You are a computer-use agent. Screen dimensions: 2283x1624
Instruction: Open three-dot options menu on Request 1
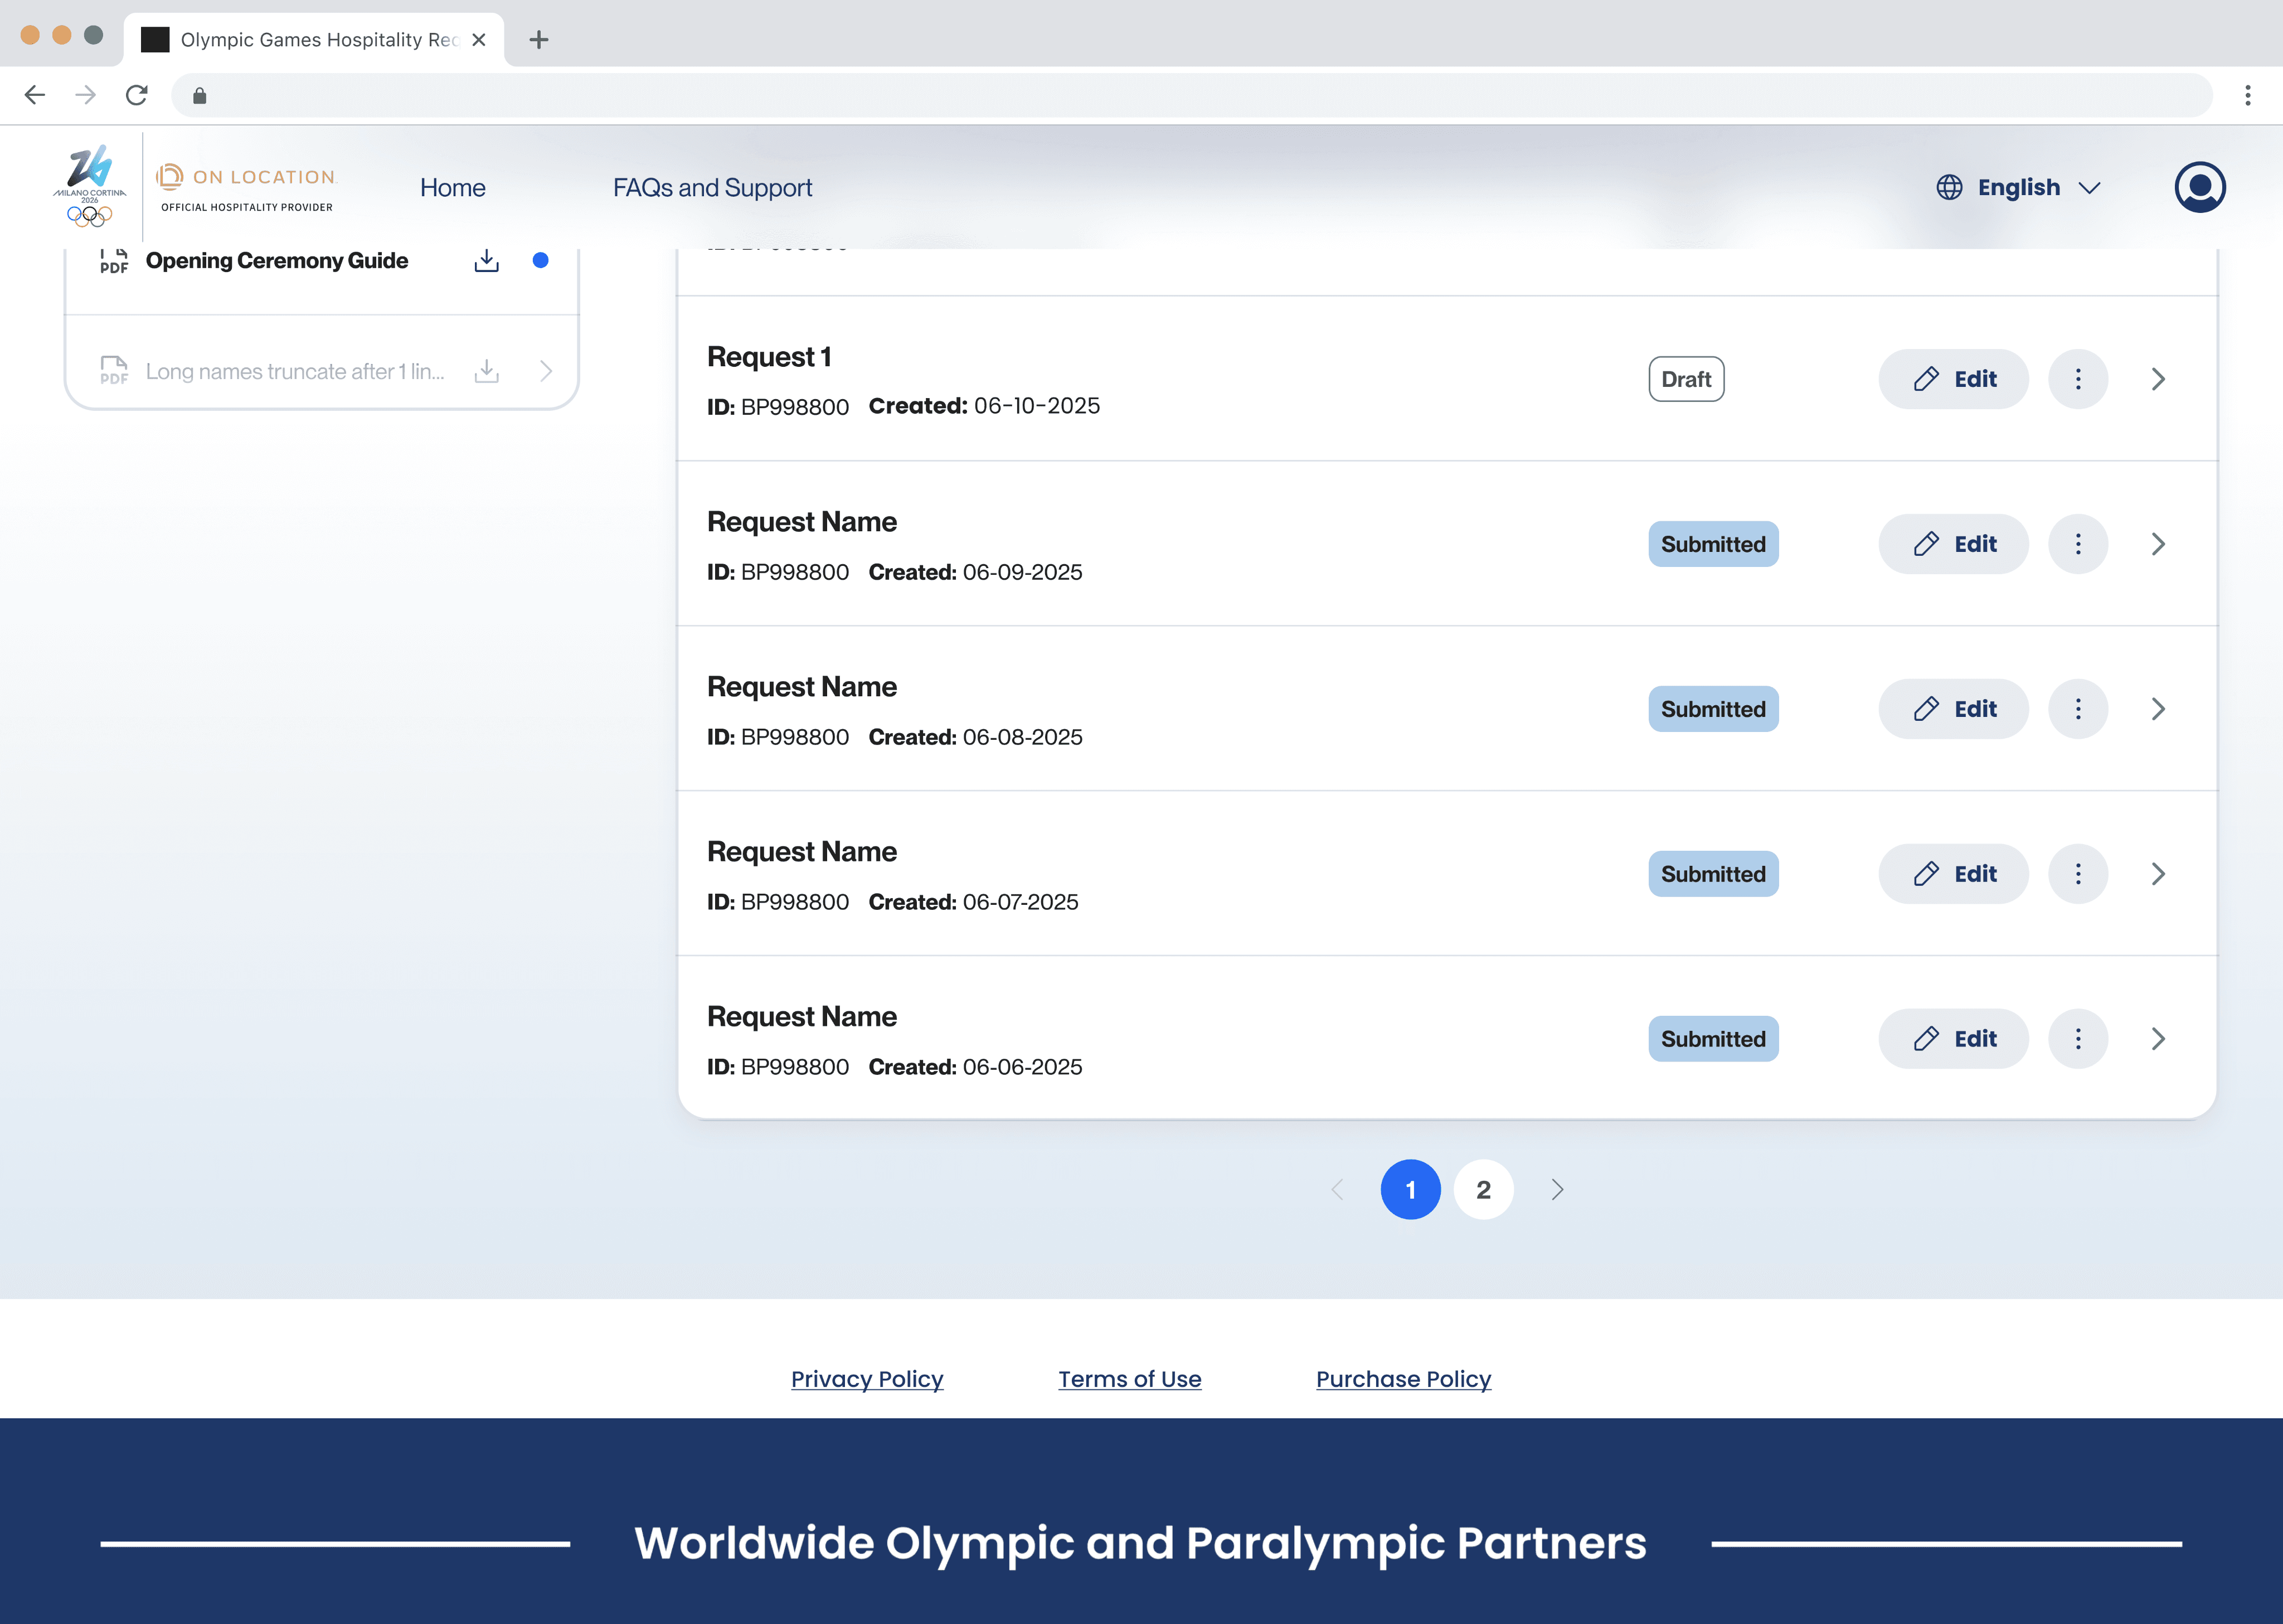click(2079, 379)
